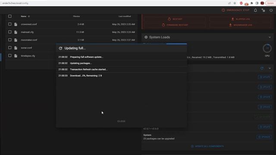
Task: Click the first Update button in list
Action: [265, 77]
